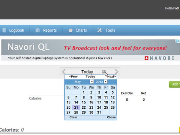The width and height of the screenshot is (180, 135).
Task: Select date 23 in calendar
Action: (91, 107)
